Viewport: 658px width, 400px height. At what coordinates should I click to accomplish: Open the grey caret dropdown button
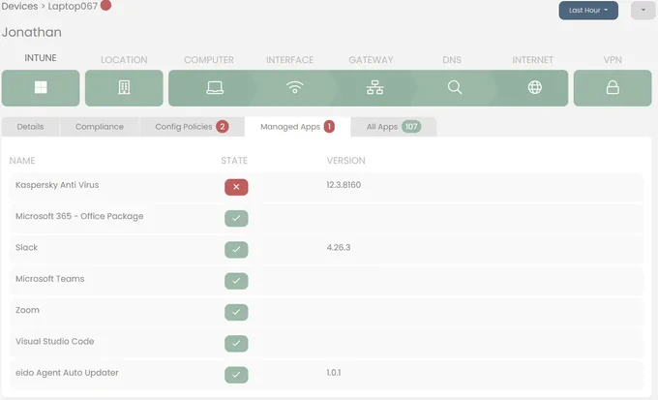point(643,10)
